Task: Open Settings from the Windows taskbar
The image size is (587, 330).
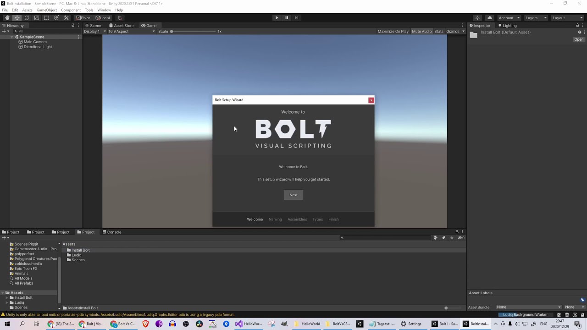Action: [x=411, y=324]
